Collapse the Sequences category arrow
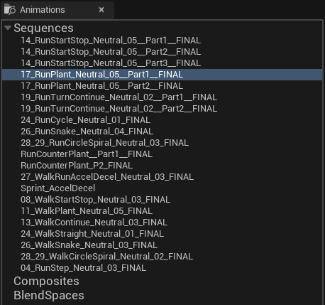 (x=8, y=28)
